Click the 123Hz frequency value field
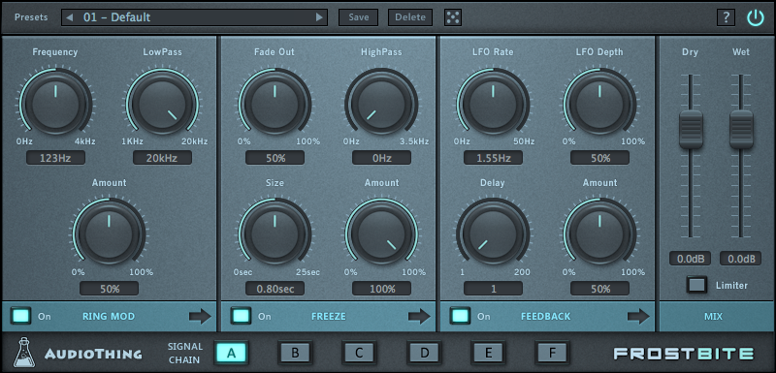This screenshot has height=373, width=776. (56, 158)
